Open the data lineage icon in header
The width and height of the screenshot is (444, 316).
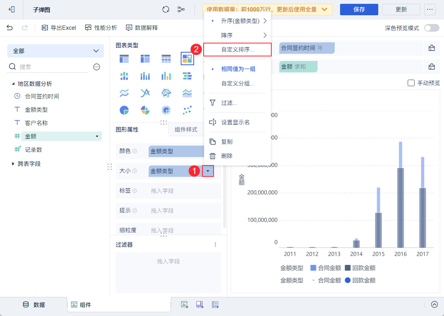point(181,9)
